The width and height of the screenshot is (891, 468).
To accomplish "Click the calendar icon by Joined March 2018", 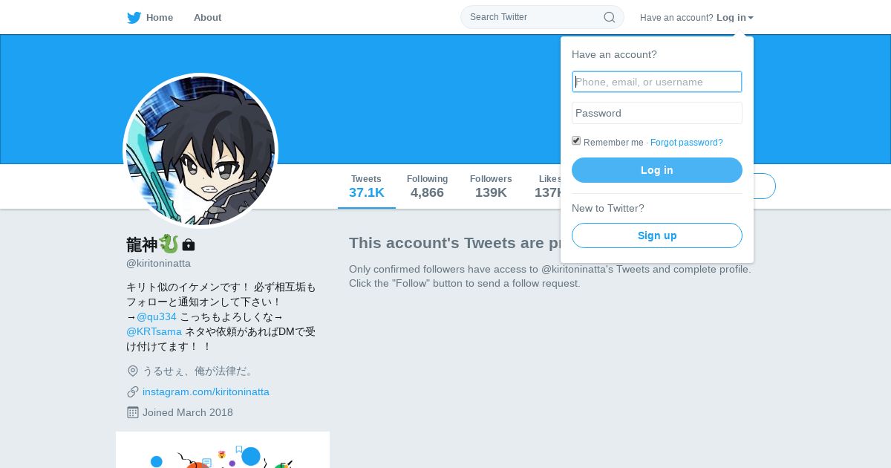I will click(133, 412).
